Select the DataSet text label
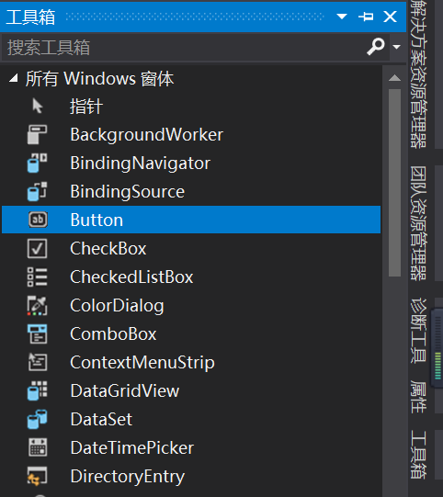The width and height of the screenshot is (443, 497). 101,419
